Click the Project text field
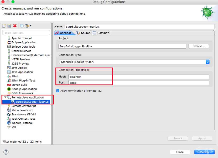The height and width of the screenshot is (158, 218). tap(122, 46)
